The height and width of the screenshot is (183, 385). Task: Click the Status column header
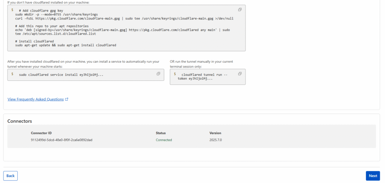pos(161,133)
